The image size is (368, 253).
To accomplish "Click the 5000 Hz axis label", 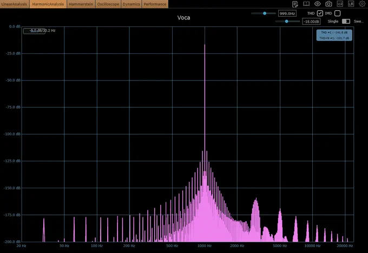I will [x=280, y=246].
